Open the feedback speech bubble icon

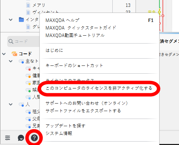coord(21,138)
